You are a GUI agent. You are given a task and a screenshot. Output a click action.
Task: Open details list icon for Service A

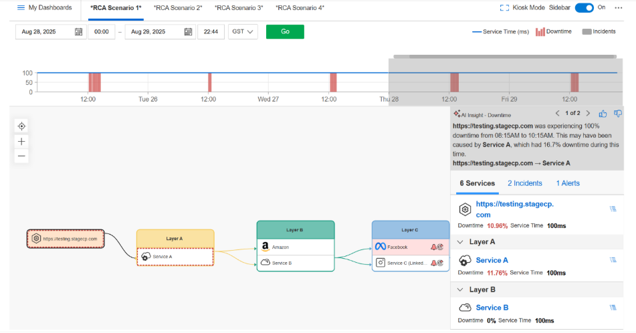[613, 260]
